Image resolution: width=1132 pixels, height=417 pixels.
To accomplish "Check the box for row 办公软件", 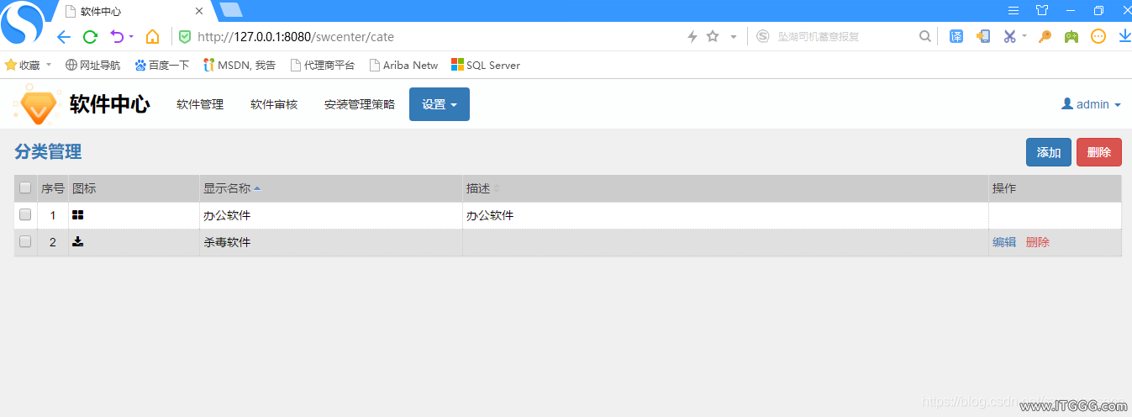I will tap(25, 214).
